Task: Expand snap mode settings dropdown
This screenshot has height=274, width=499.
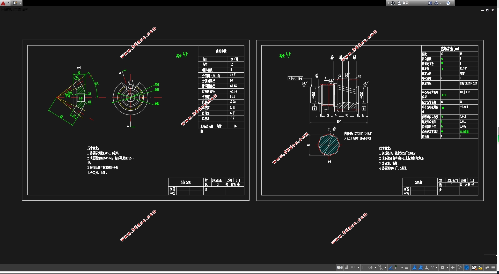Action: point(358,268)
